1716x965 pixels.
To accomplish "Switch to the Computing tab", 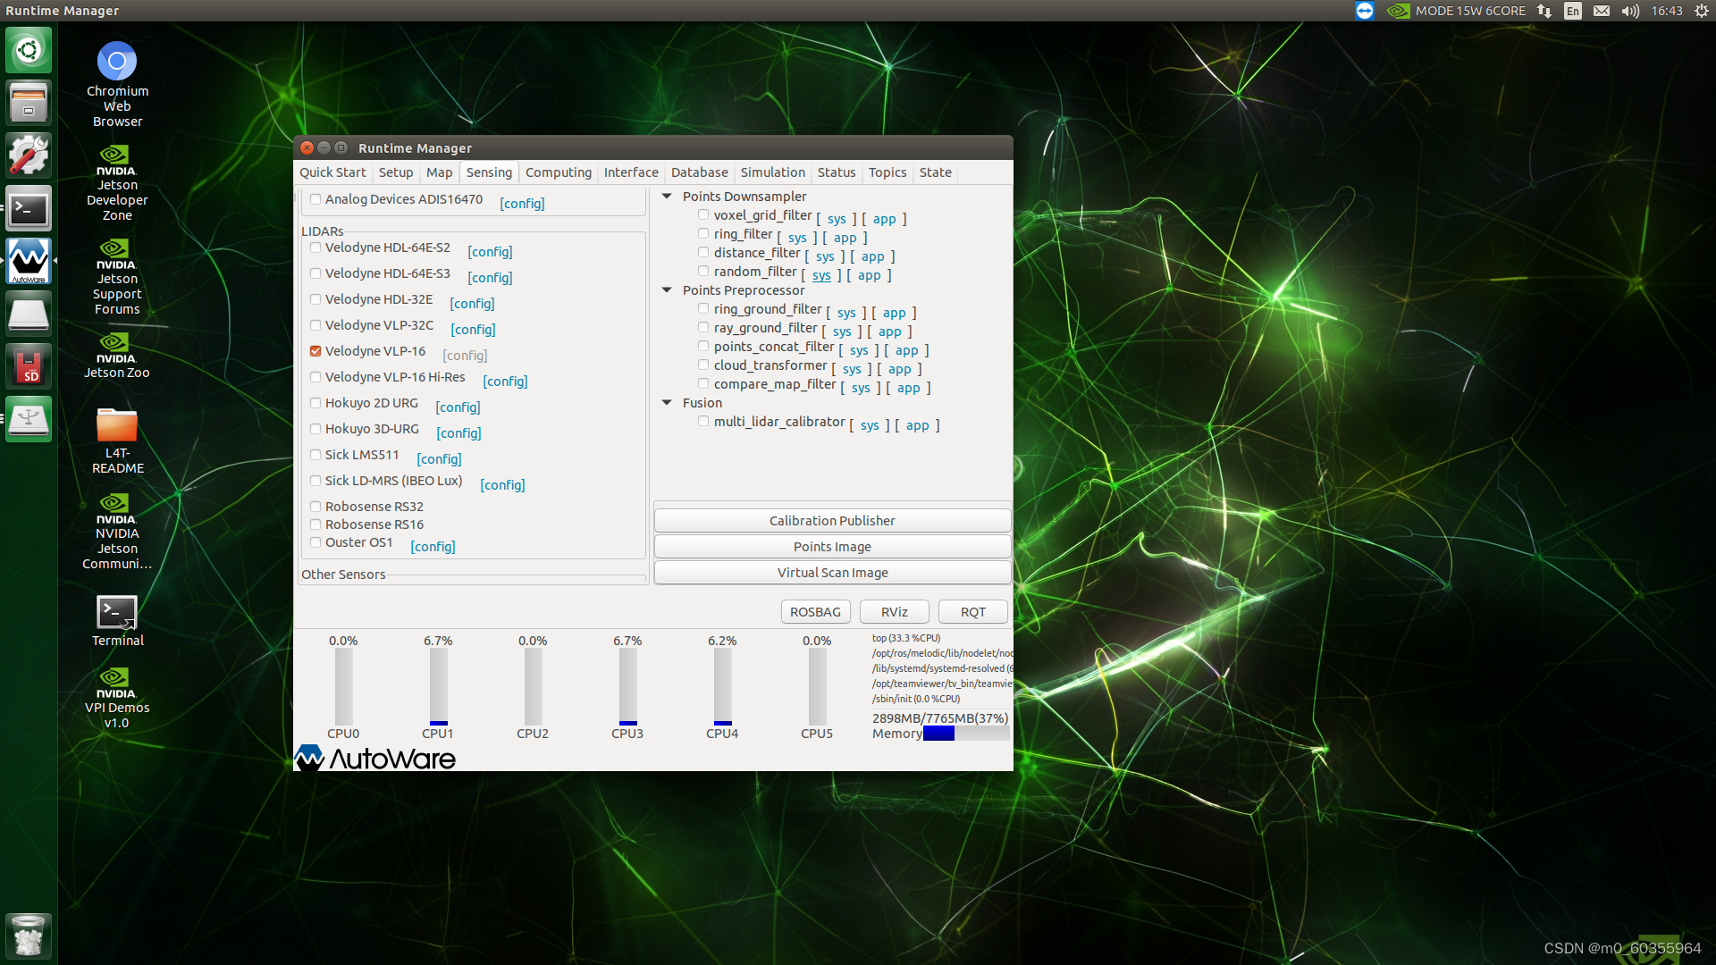I will click(x=558, y=172).
